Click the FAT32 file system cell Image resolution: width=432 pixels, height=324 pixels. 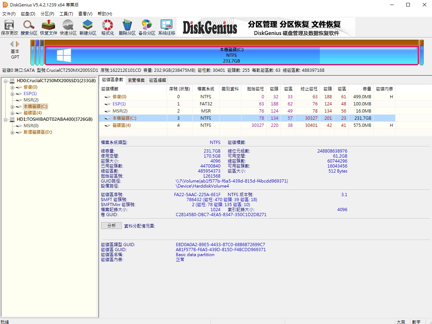coord(206,104)
